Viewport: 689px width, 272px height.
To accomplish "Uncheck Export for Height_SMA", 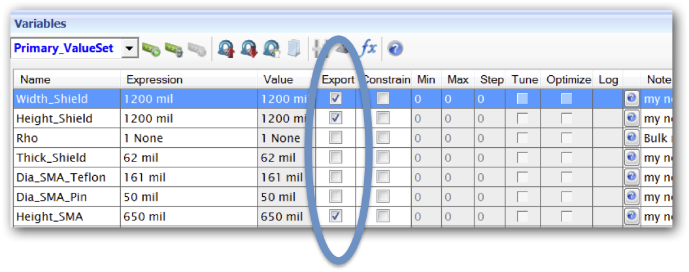I will click(335, 216).
